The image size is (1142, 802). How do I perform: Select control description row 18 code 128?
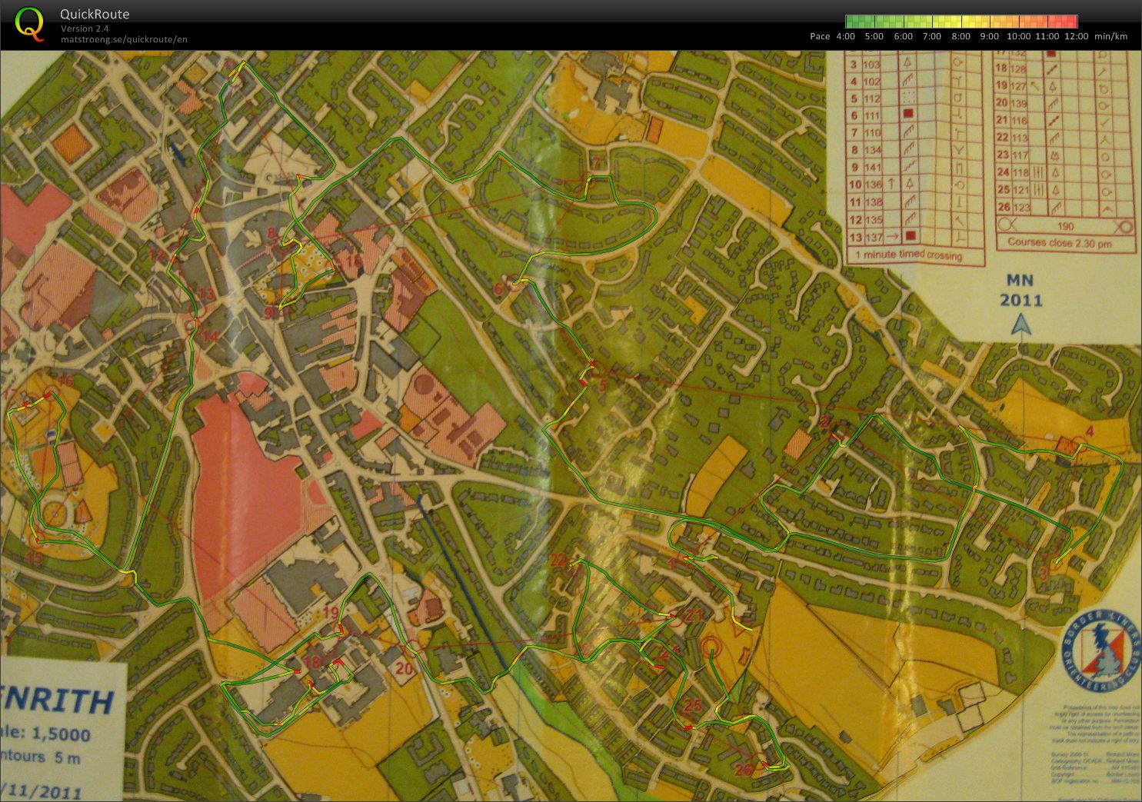1062,68
